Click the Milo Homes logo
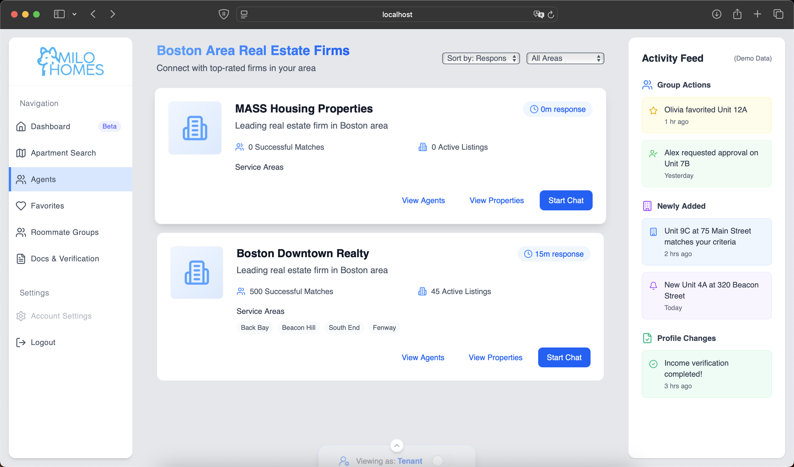This screenshot has height=467, width=794. 71,62
